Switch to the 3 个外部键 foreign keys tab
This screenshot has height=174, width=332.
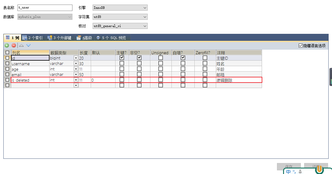click(60, 38)
